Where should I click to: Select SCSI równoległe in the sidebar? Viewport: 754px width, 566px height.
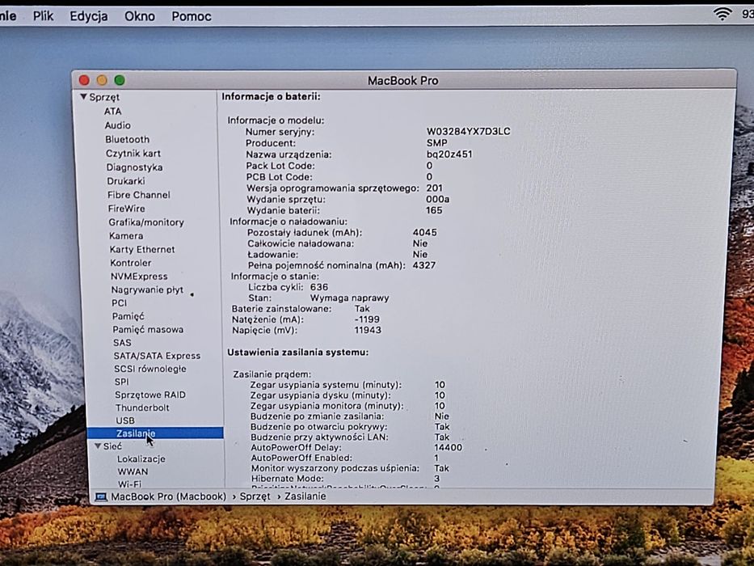point(150,369)
